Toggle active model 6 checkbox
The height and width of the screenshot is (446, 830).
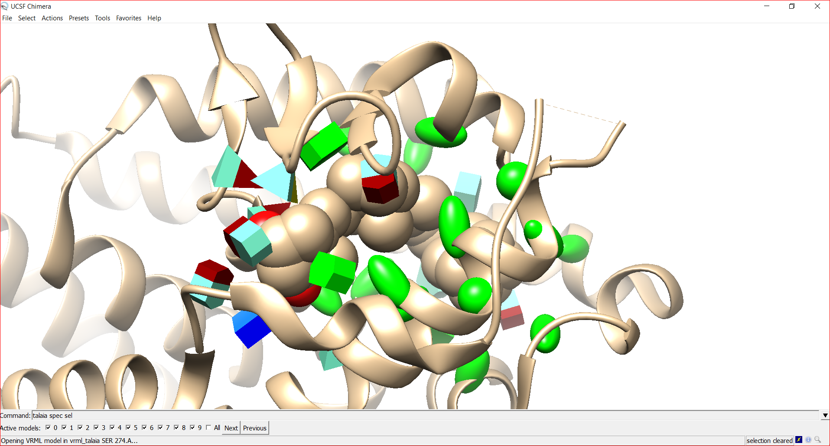(x=144, y=427)
